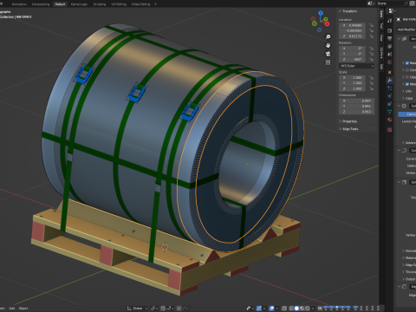Expand the UVs subpanel in the modifier
The width and height of the screenshot is (416, 312).
pos(407,91)
